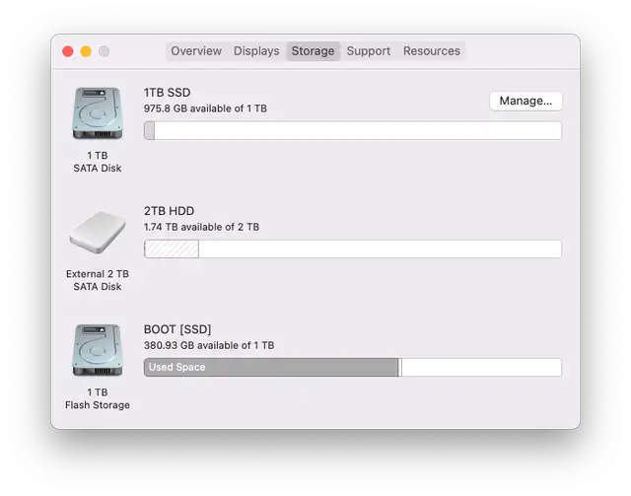Image resolution: width=631 pixels, height=496 pixels.
Task: Click the 1TB SSD internal drive icon
Action: coord(98,113)
